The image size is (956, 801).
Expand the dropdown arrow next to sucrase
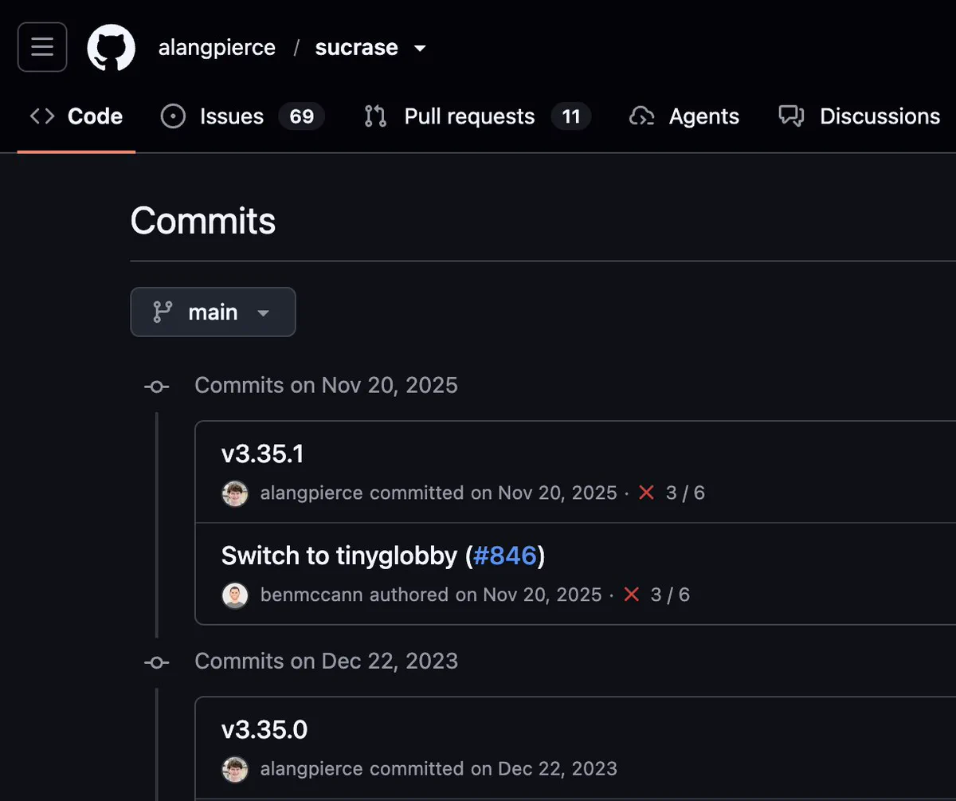[420, 49]
